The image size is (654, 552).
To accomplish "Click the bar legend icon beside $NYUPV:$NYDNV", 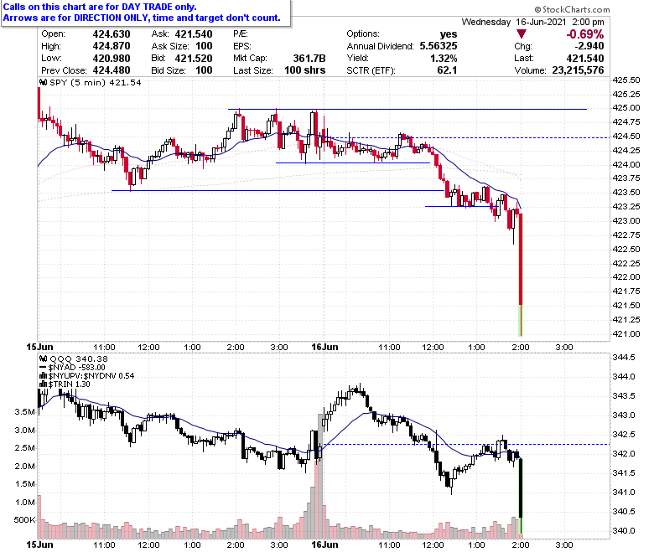I will [x=43, y=376].
